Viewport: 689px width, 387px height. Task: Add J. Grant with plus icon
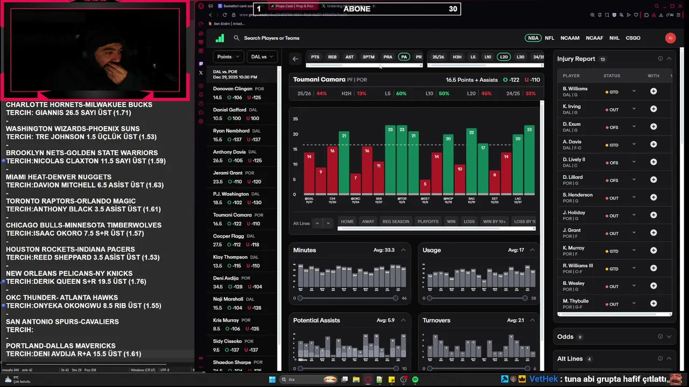click(x=653, y=233)
